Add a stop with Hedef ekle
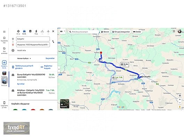This screenshot has width=184, height=138. [x=22, y=51]
